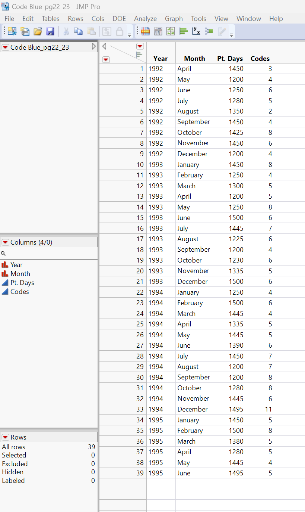Save the current data table
305x512 pixels.
click(50, 31)
